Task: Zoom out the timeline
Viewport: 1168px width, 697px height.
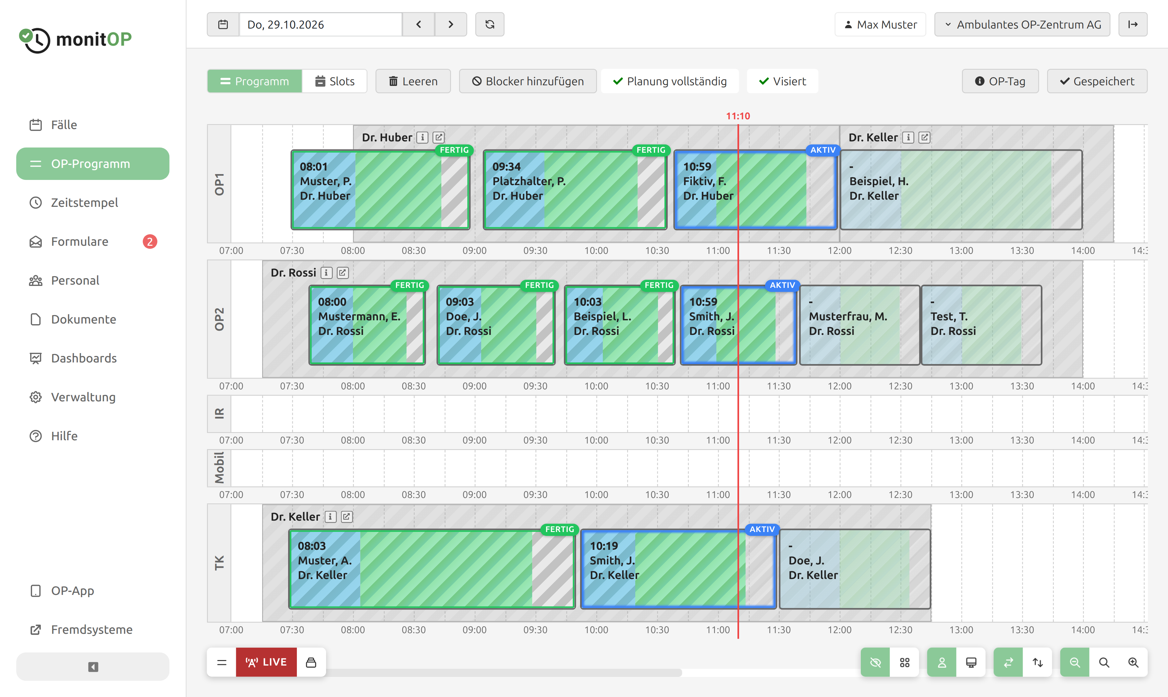Action: tap(1075, 662)
